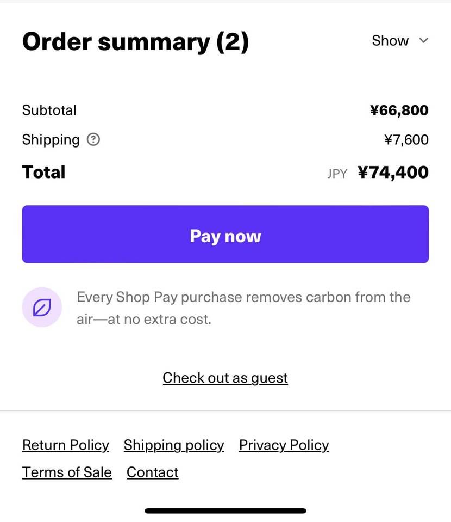Click the Show order summary label
Image resolution: width=451 pixels, height=522 pixels.
click(x=390, y=41)
